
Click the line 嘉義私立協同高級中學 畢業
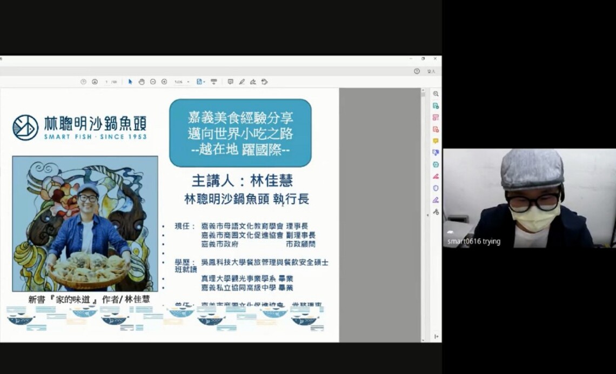coord(247,288)
